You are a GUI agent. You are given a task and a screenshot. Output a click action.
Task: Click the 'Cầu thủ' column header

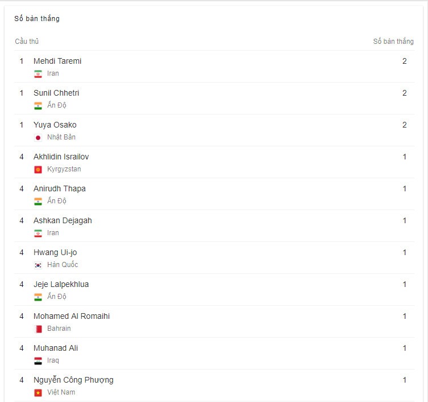pos(27,42)
